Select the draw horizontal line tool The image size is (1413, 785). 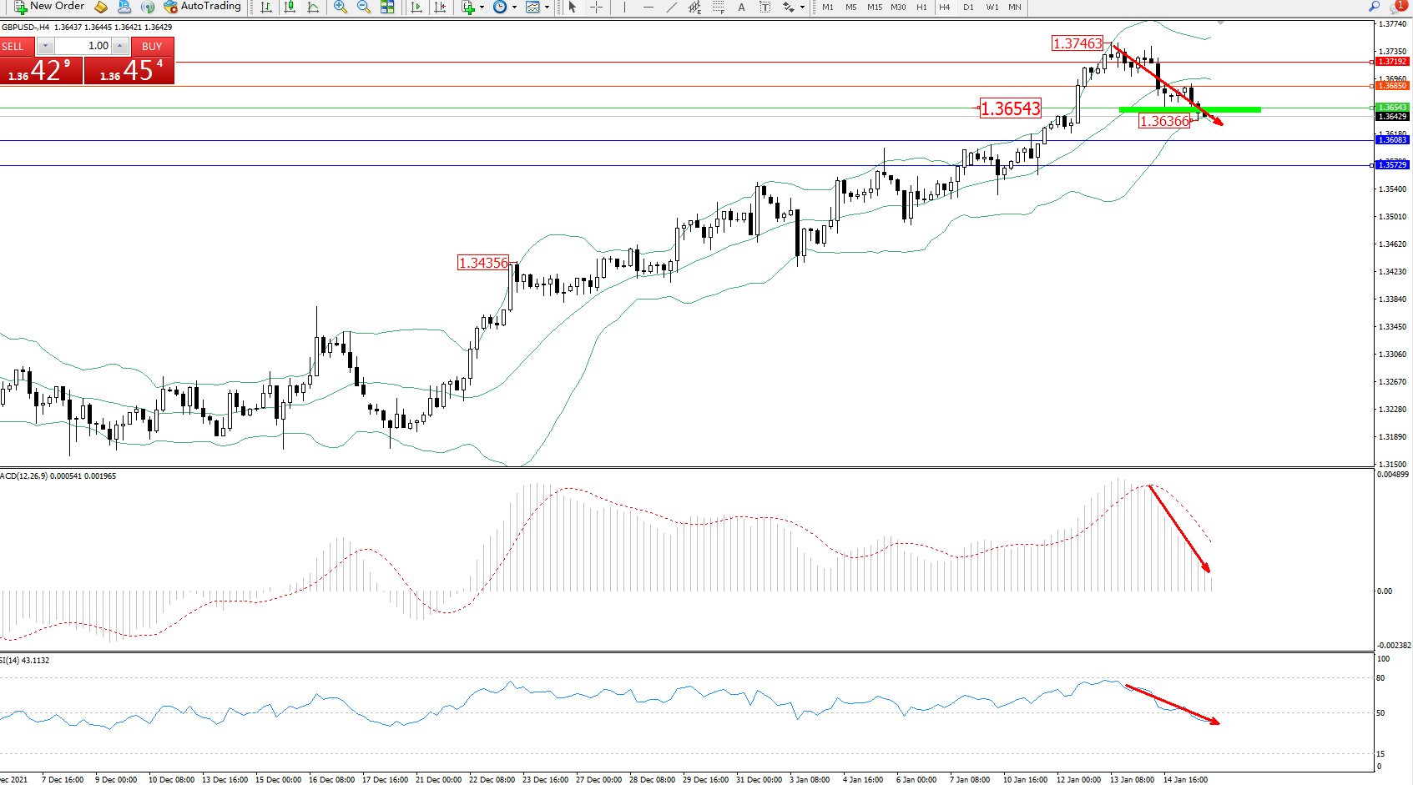648,7
